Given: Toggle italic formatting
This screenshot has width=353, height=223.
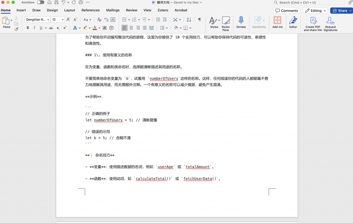Looking at the screenshot, I should point(34,28).
